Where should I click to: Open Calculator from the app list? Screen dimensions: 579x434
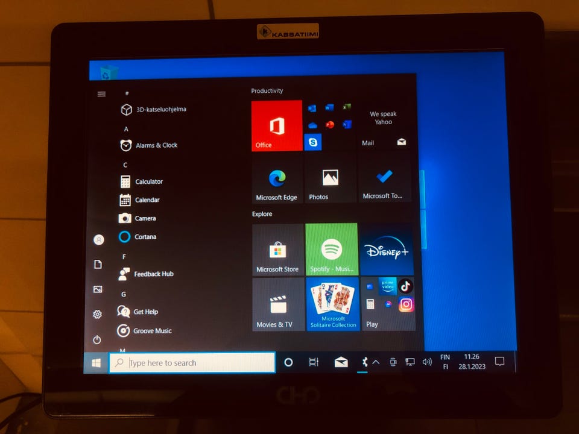[141, 181]
